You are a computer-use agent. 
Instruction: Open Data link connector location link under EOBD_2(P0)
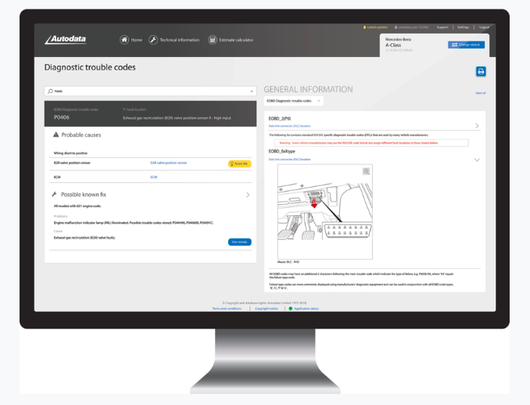tap(289, 126)
